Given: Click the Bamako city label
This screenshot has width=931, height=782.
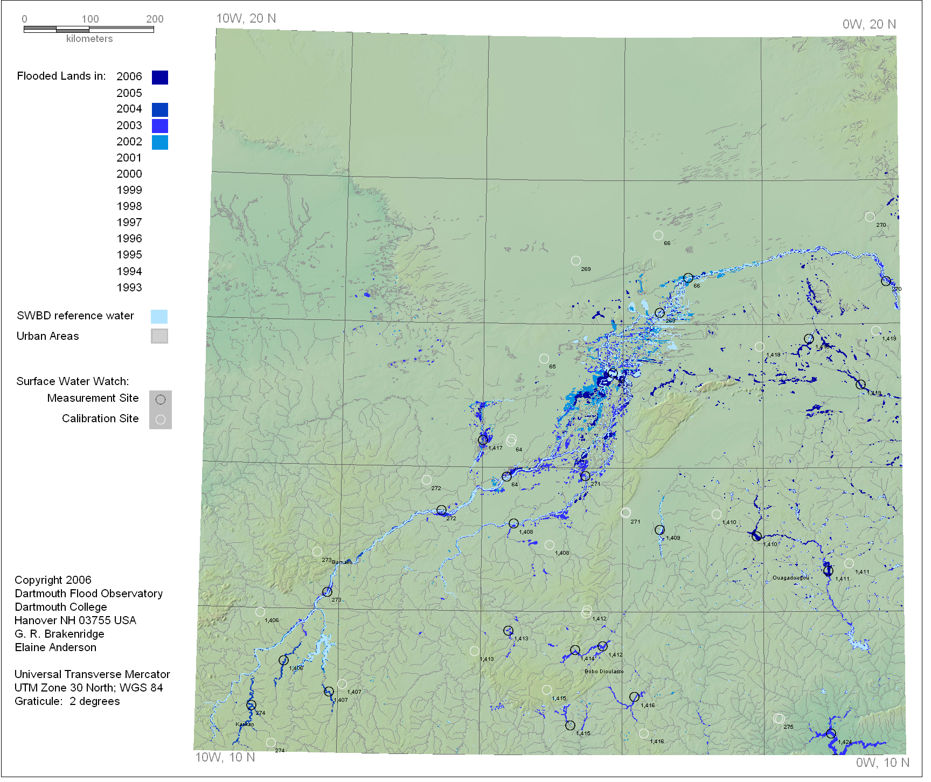Looking at the screenshot, I should pyautogui.click(x=342, y=562).
